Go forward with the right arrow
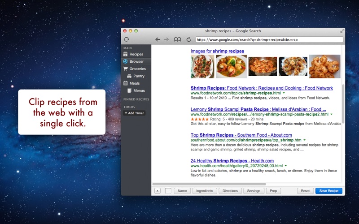359x224 pixels. [166, 39]
